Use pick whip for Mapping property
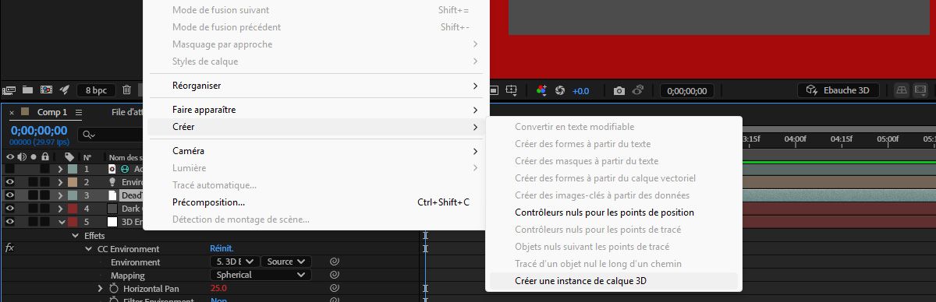The image size is (936, 302). [334, 275]
